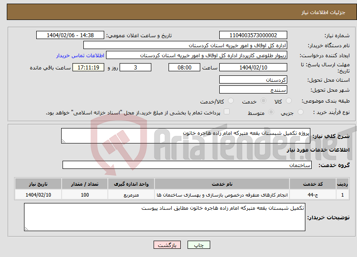Open the اطلاعات تماس خریدار link

pyautogui.click(x=80, y=55)
